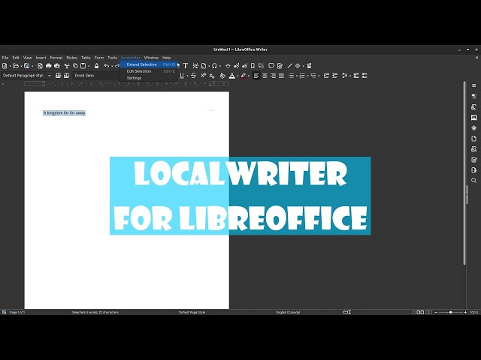Click the Cut scissors icon
Image resolution: width=481 pixels, height=360 pixels.
coord(67,66)
